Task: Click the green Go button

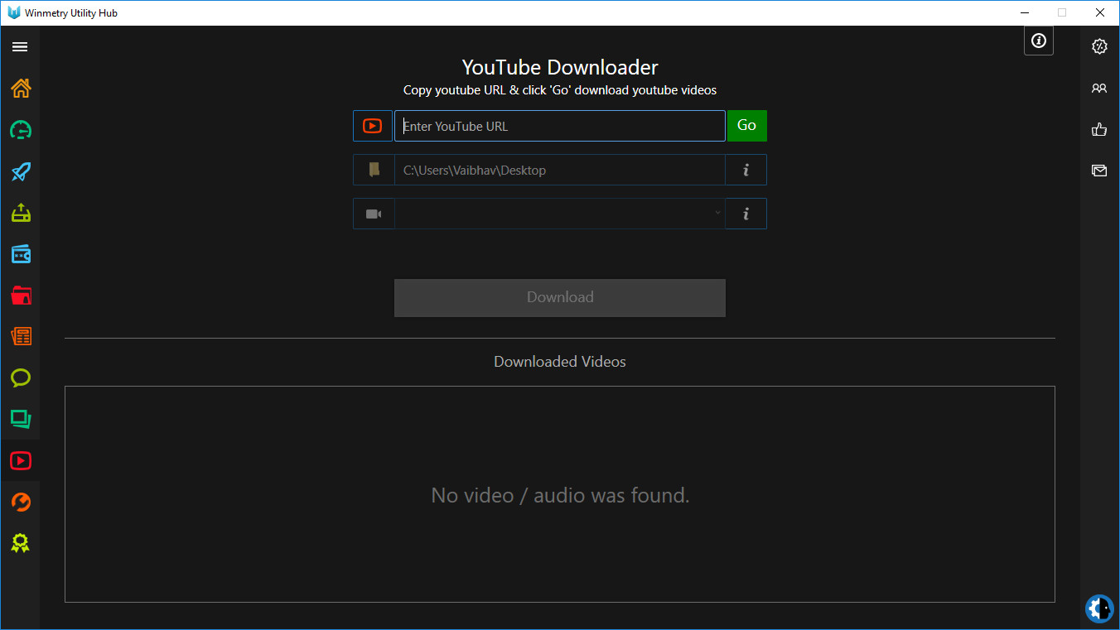Action: pyautogui.click(x=747, y=126)
